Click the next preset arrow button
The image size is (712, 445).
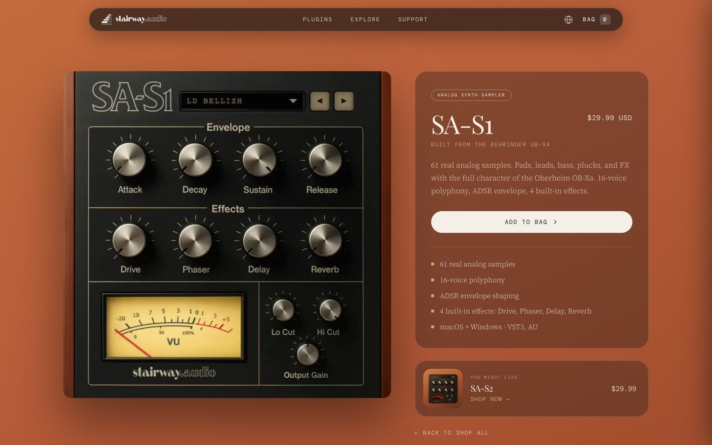(344, 101)
